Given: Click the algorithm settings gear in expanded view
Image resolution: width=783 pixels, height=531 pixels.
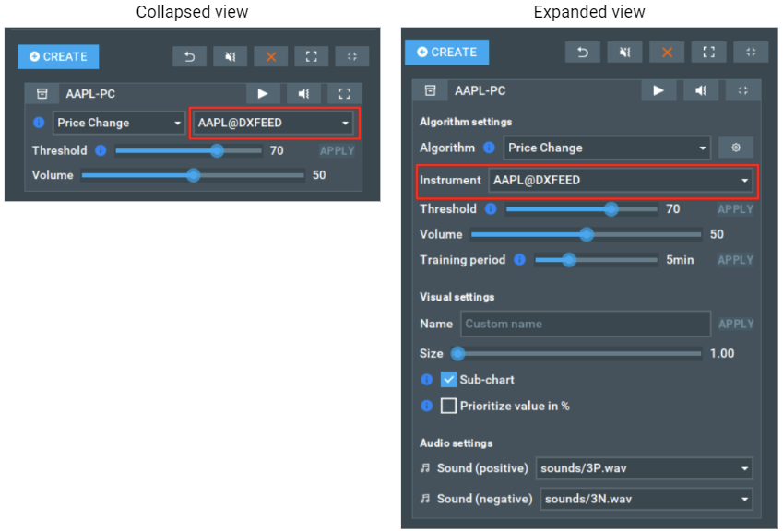Looking at the screenshot, I should pos(736,147).
